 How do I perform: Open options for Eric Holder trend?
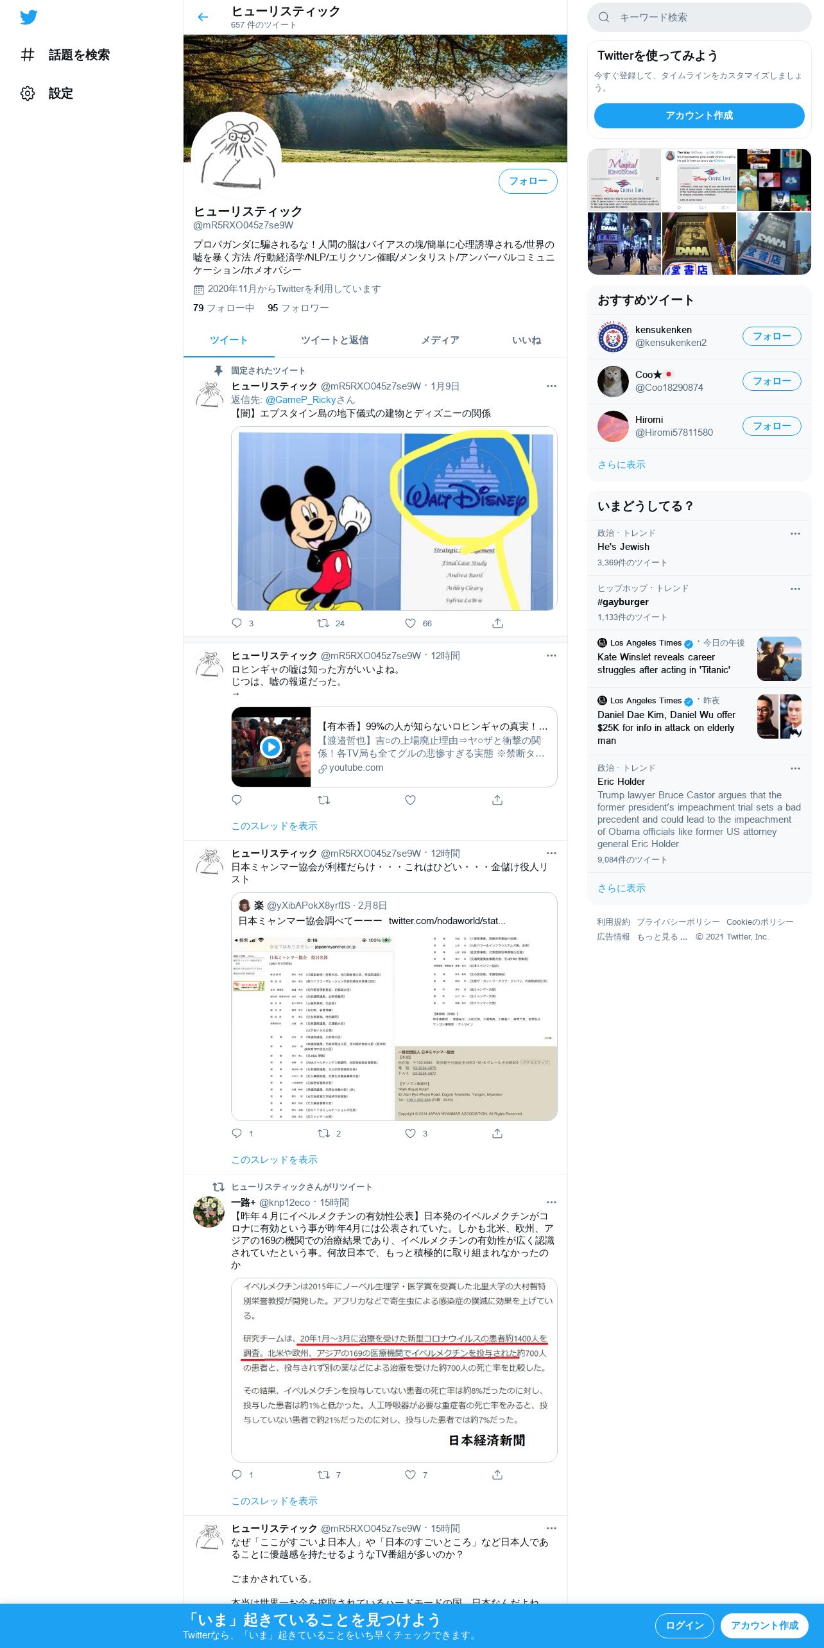click(x=795, y=769)
